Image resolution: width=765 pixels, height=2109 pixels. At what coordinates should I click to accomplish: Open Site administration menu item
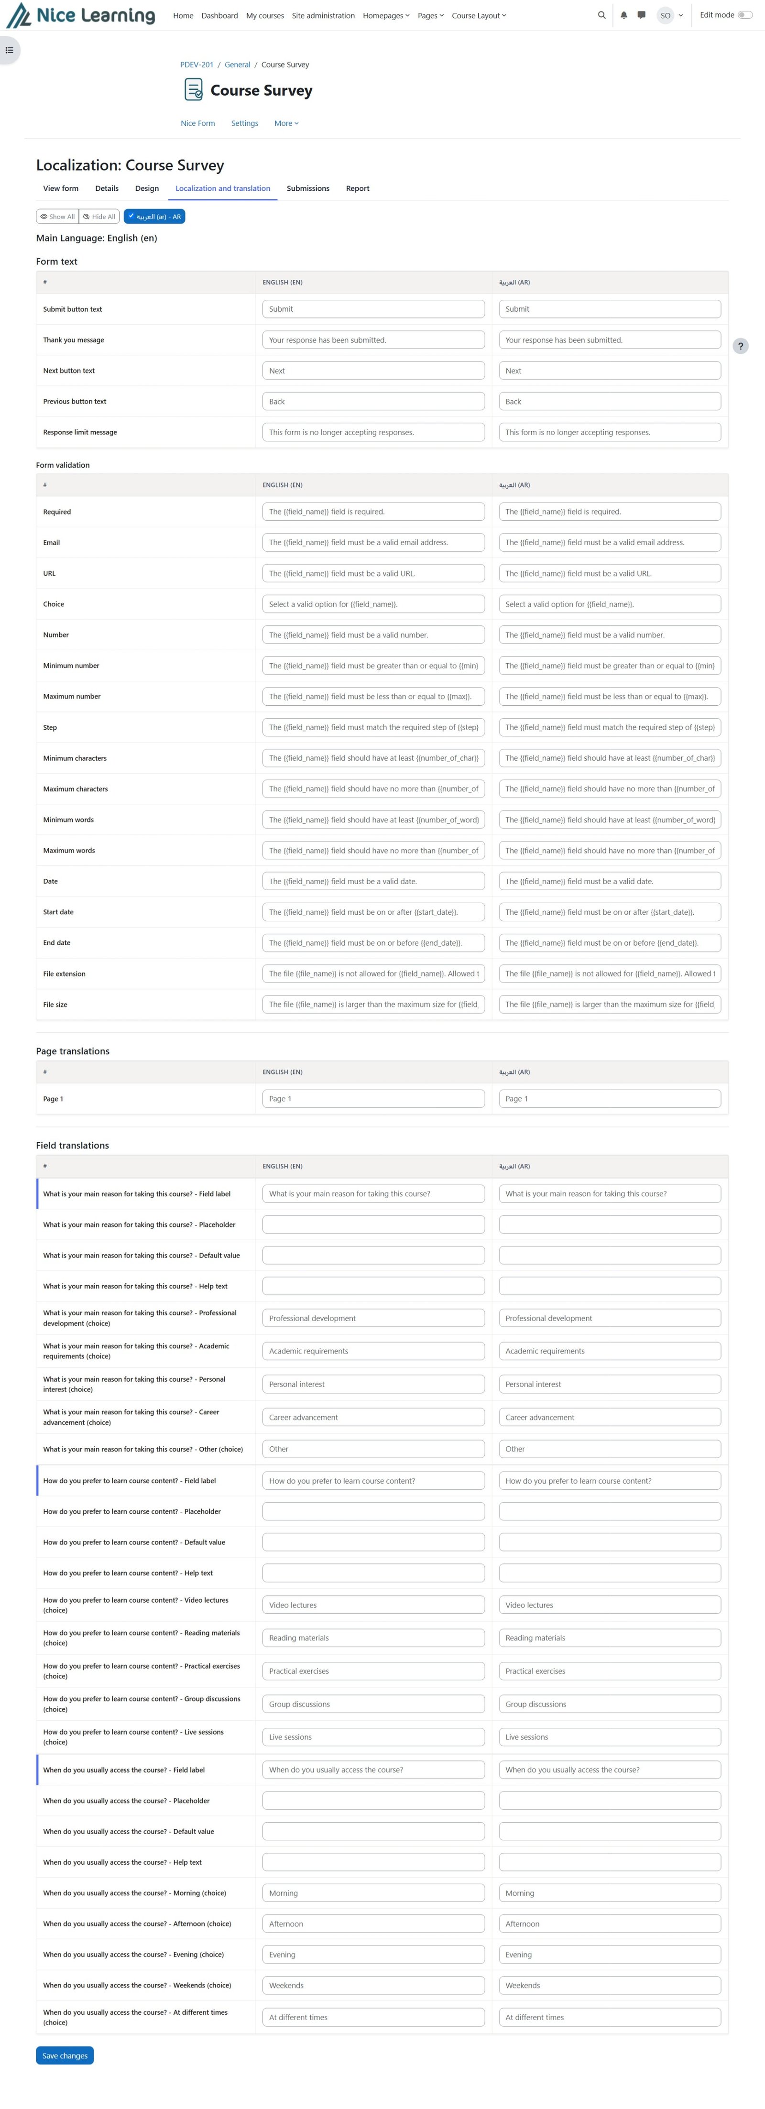pos(324,16)
